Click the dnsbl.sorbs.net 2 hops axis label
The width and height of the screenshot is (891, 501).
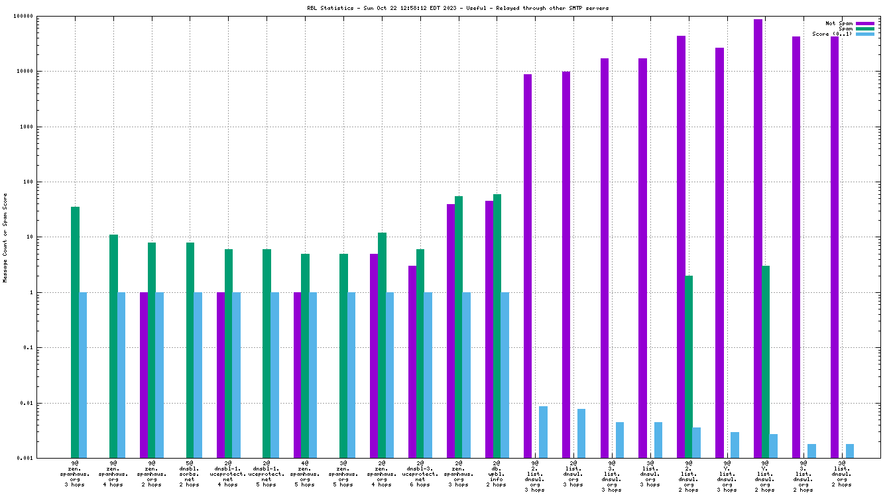(190, 474)
